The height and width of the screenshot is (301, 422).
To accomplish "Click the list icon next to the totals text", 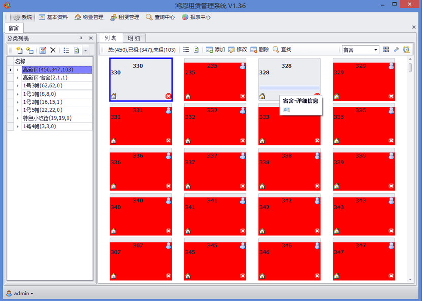I will (186, 49).
